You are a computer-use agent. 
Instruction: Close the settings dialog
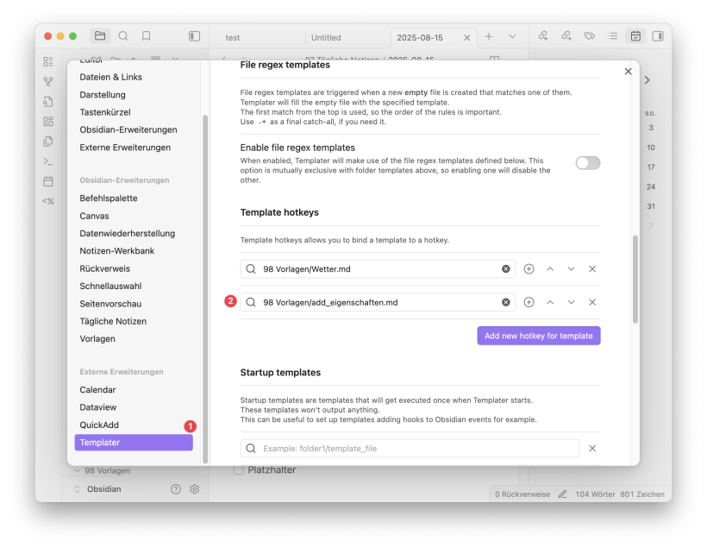[x=628, y=72]
